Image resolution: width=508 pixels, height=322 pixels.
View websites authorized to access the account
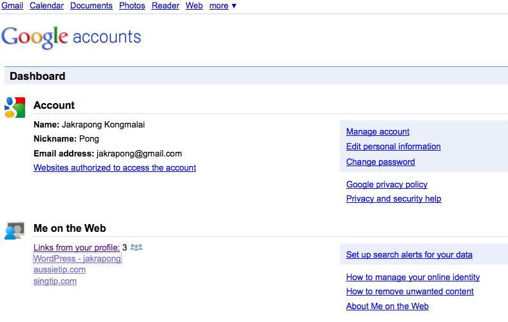[x=115, y=168]
